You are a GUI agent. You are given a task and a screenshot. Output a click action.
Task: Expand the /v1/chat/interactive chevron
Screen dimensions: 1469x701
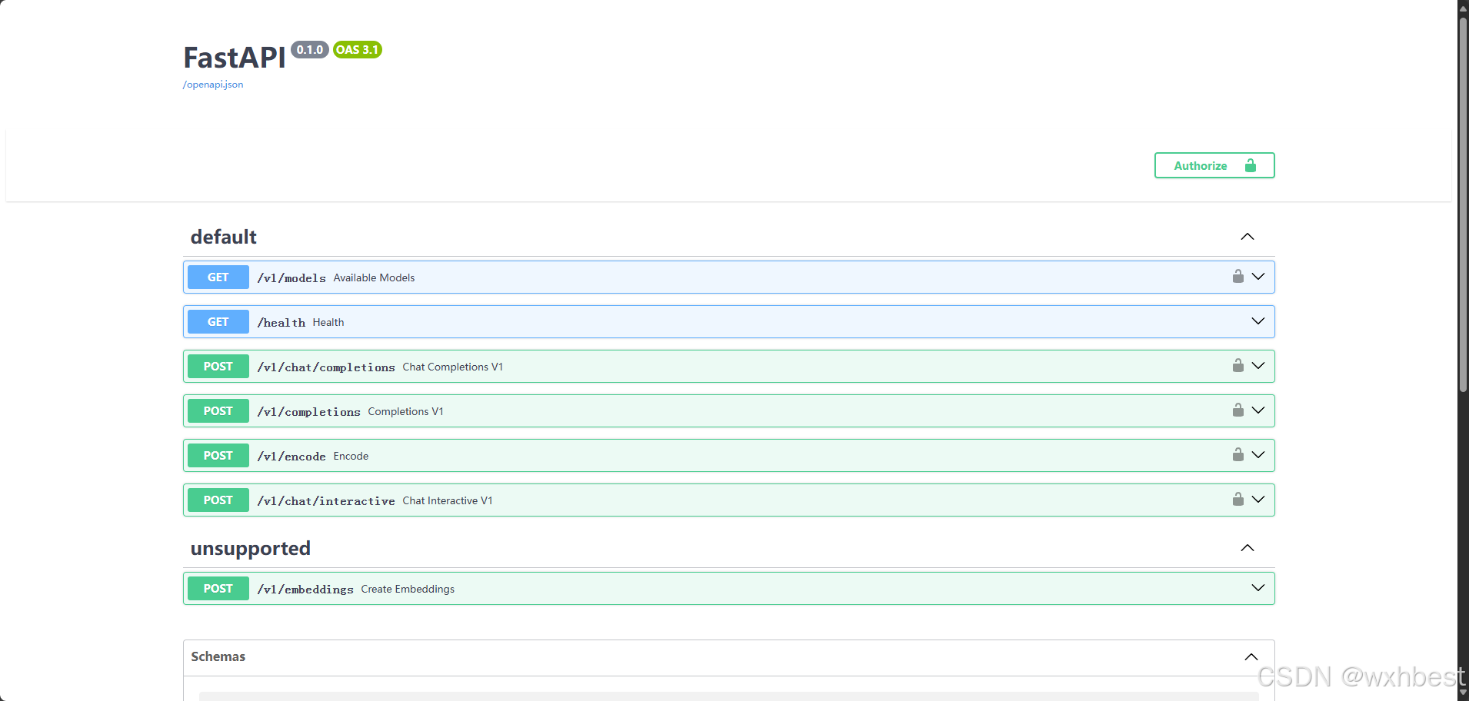1258,500
